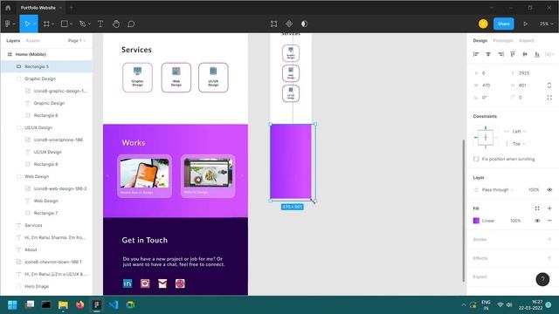Click the Linear fill color swatch
The image size is (559, 314).
(476, 221)
